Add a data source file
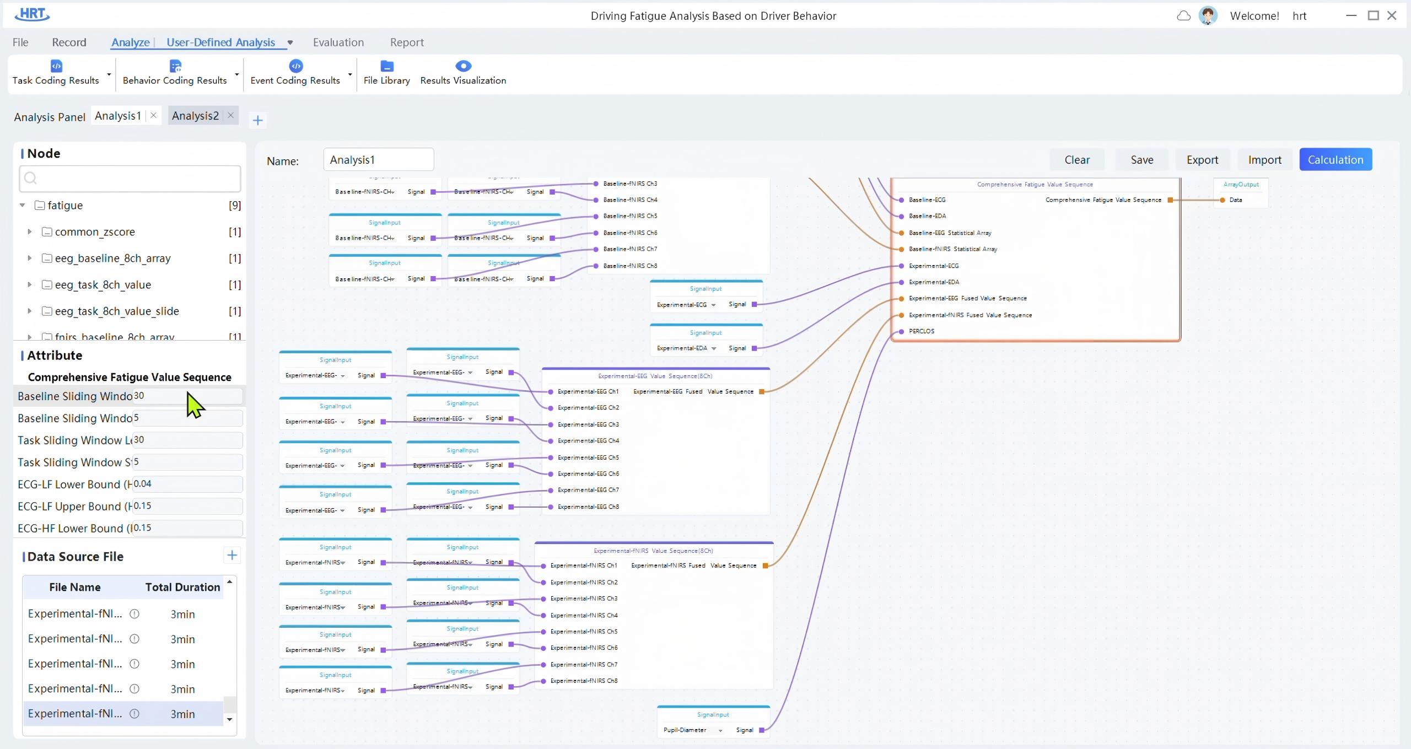 [x=232, y=555]
